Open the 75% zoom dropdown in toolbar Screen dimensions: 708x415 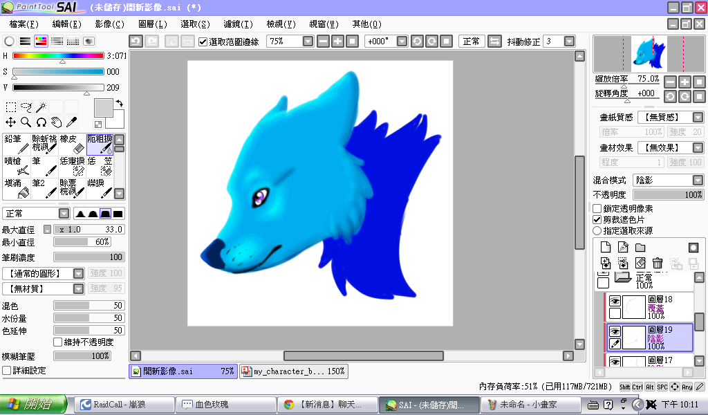308,41
